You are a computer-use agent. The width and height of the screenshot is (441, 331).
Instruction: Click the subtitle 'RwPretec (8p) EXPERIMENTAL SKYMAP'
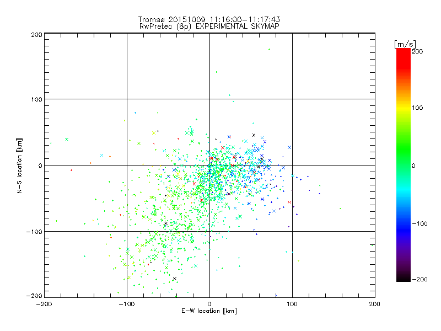tap(209, 26)
